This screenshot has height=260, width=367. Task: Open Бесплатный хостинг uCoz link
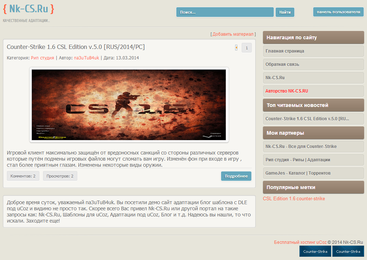pos(300,242)
